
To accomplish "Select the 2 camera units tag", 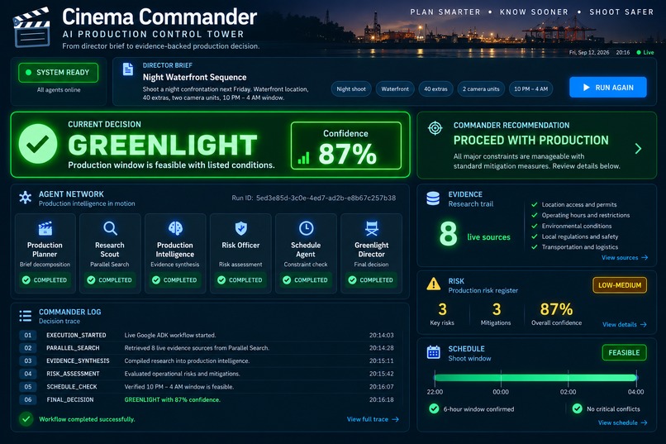I will pos(481,88).
